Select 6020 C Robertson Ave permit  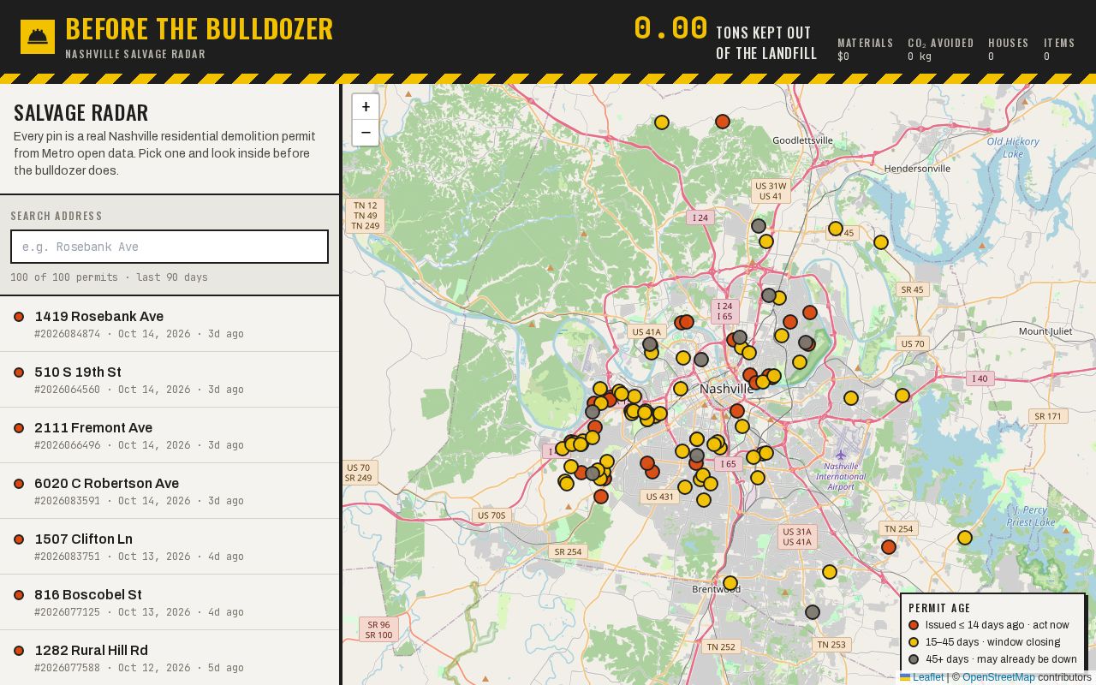point(170,491)
